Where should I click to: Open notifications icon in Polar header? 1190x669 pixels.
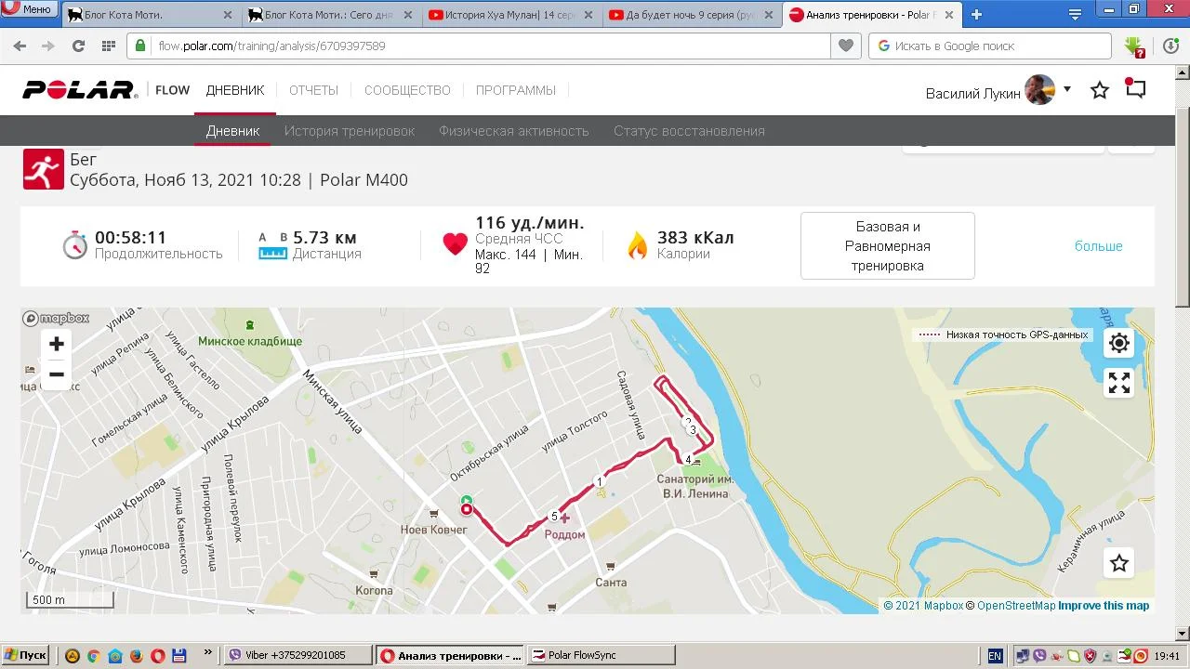click(1135, 88)
